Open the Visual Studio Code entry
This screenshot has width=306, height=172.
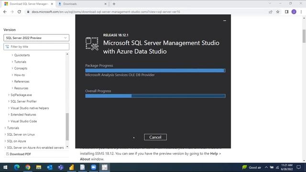(x=23, y=121)
